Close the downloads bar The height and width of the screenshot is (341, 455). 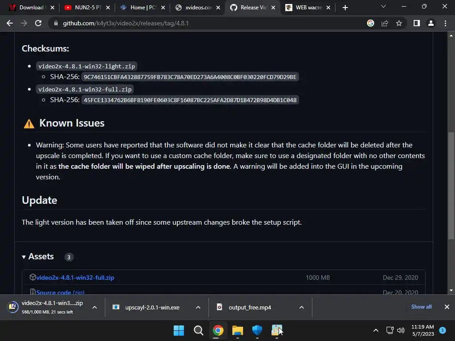pos(447,307)
